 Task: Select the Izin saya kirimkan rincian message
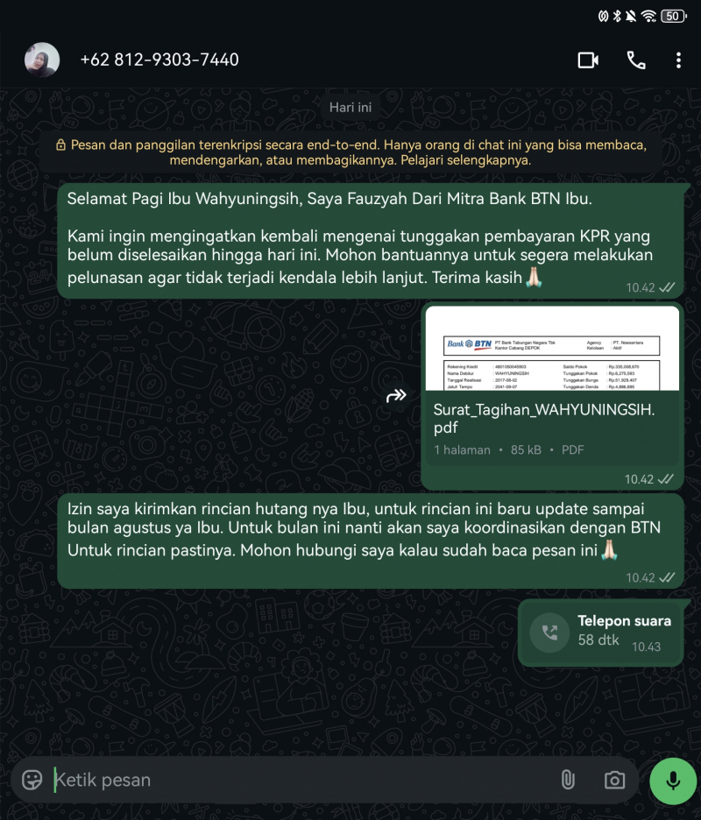tap(371, 541)
